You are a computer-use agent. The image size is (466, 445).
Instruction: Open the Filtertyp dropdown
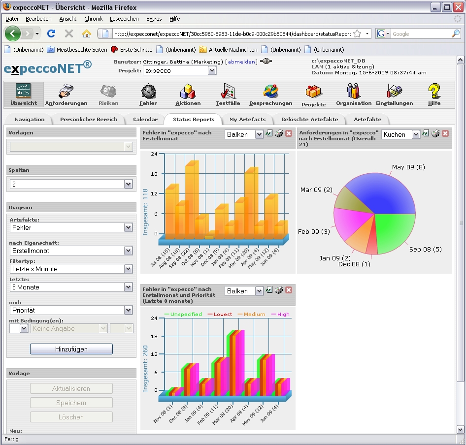pos(128,269)
